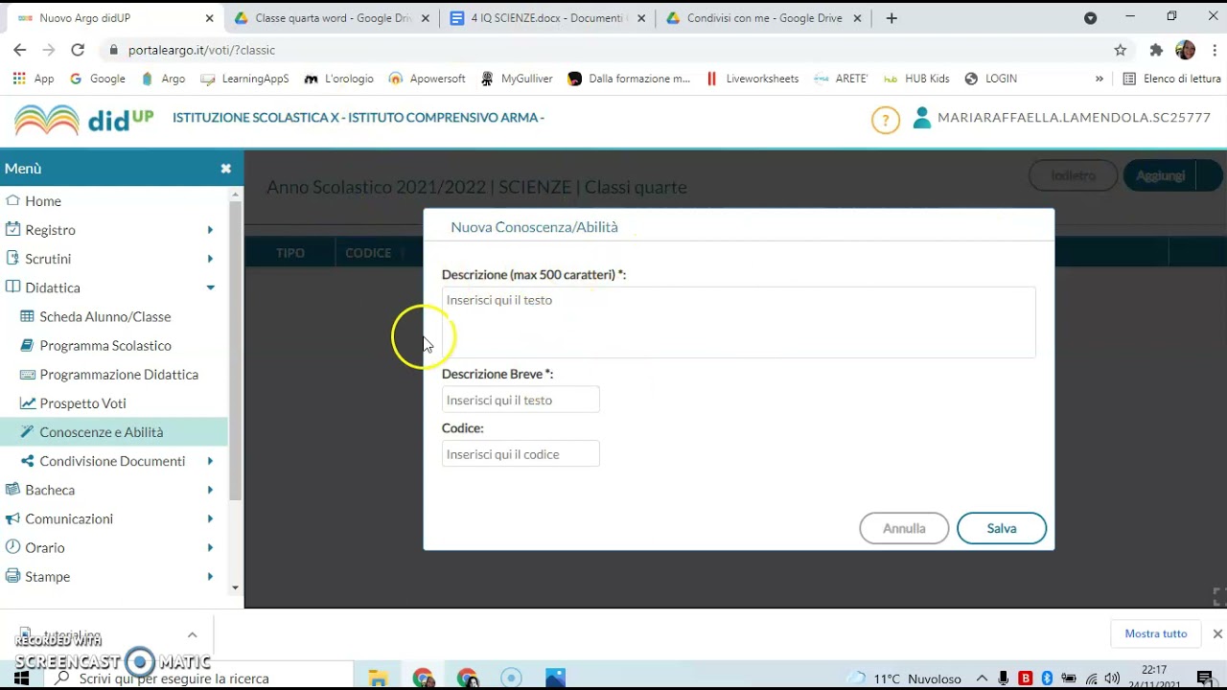
Task: Click Mostra tutto in downloads bar
Action: (1155, 633)
